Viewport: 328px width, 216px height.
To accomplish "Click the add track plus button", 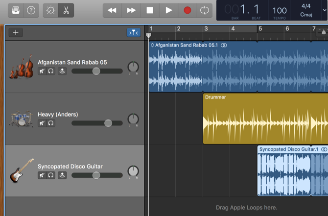I will pyautogui.click(x=16, y=32).
